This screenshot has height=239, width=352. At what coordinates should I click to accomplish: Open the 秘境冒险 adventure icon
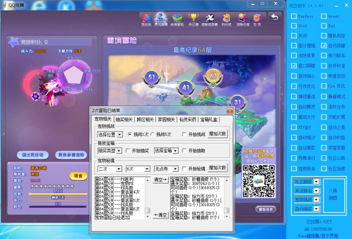click(x=177, y=19)
